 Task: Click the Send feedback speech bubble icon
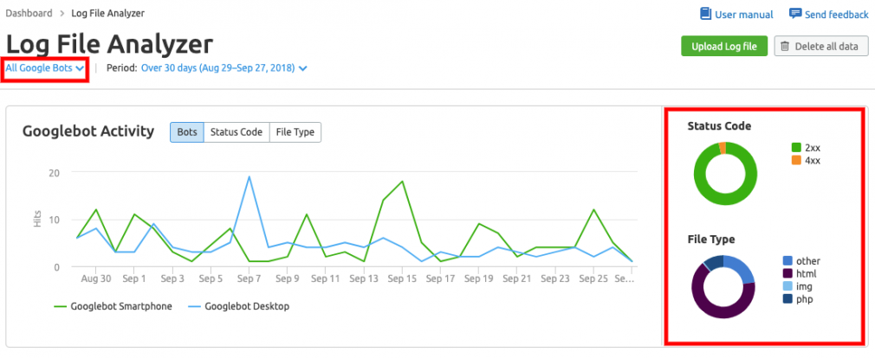tap(795, 14)
